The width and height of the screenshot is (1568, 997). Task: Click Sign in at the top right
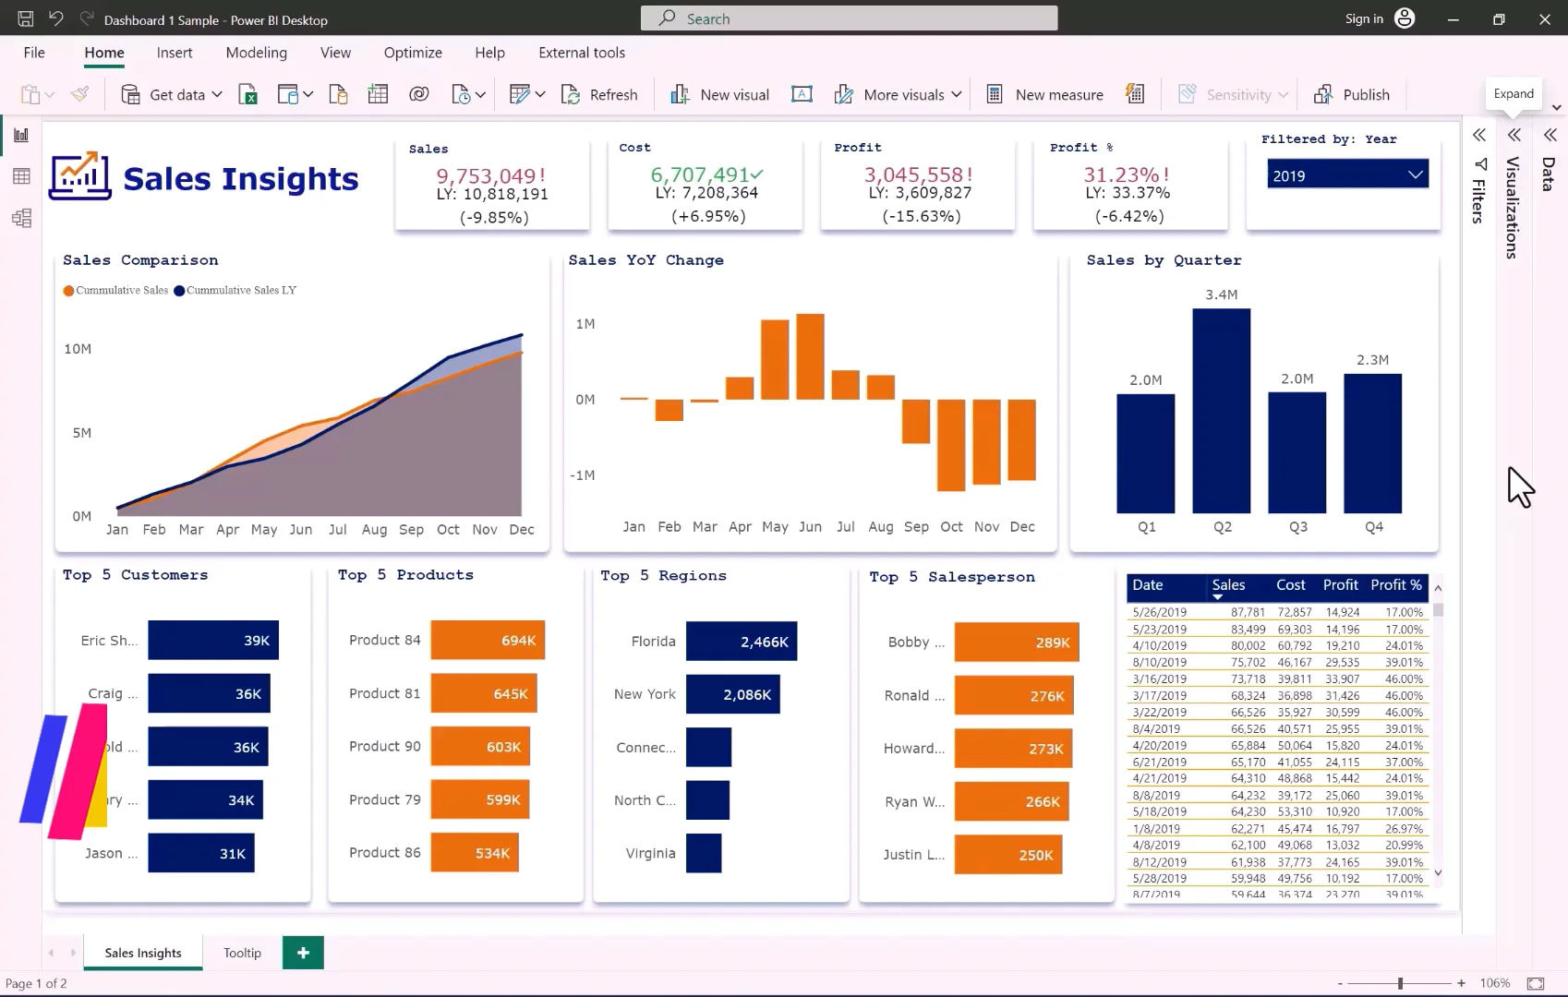pyautogui.click(x=1364, y=18)
